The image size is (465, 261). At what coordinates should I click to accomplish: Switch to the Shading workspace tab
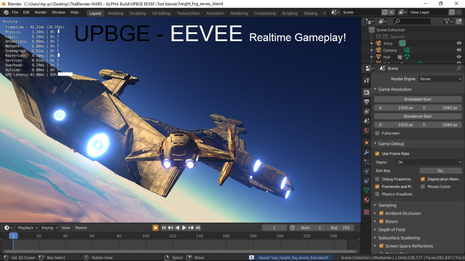(311, 13)
